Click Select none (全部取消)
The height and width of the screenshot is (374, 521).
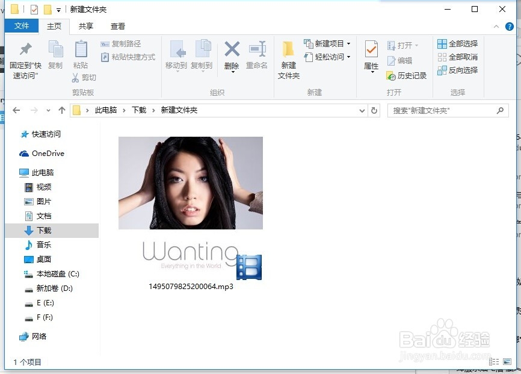point(458,57)
